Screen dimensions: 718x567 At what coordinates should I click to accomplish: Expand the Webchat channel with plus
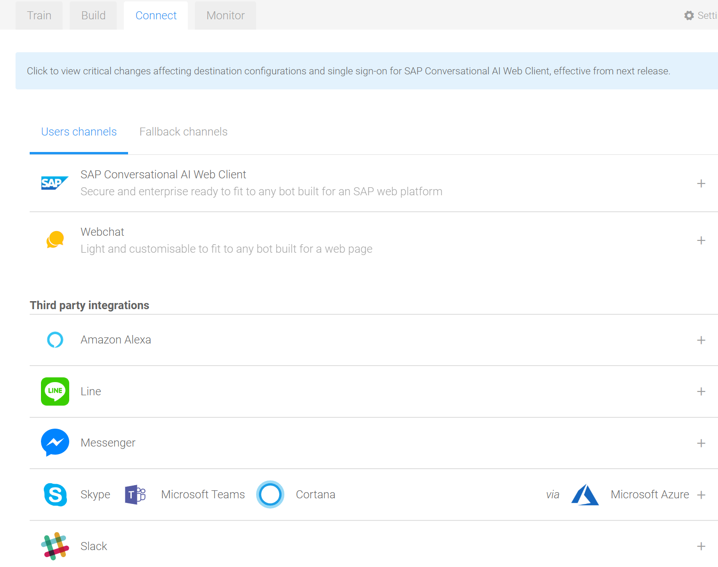pyautogui.click(x=701, y=240)
